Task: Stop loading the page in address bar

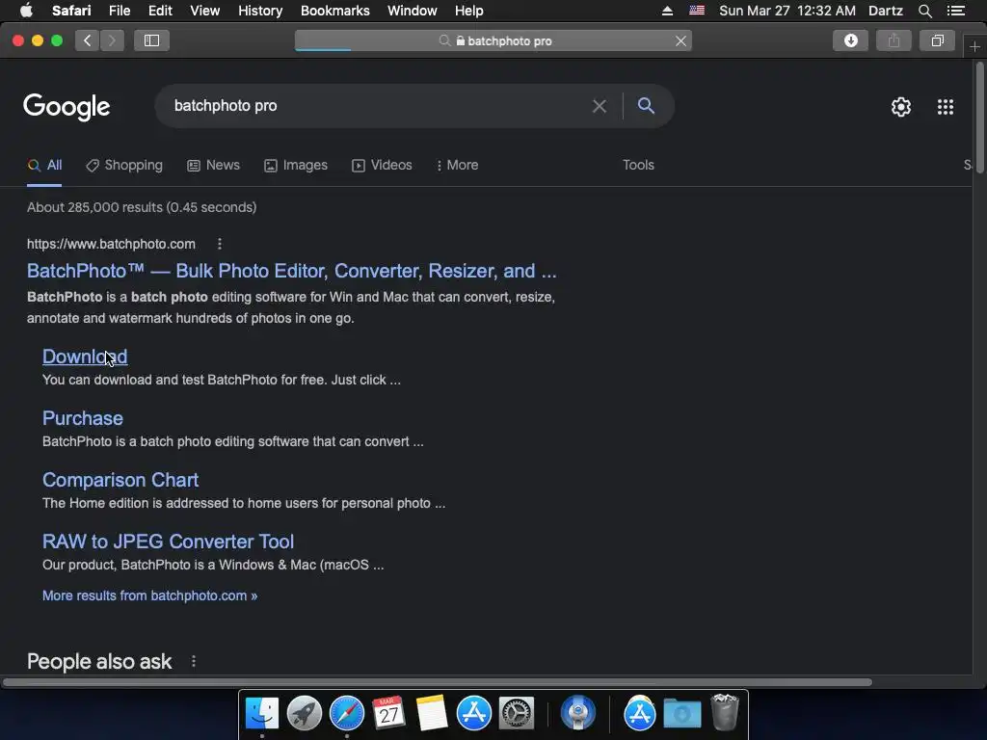Action: pyautogui.click(x=680, y=40)
